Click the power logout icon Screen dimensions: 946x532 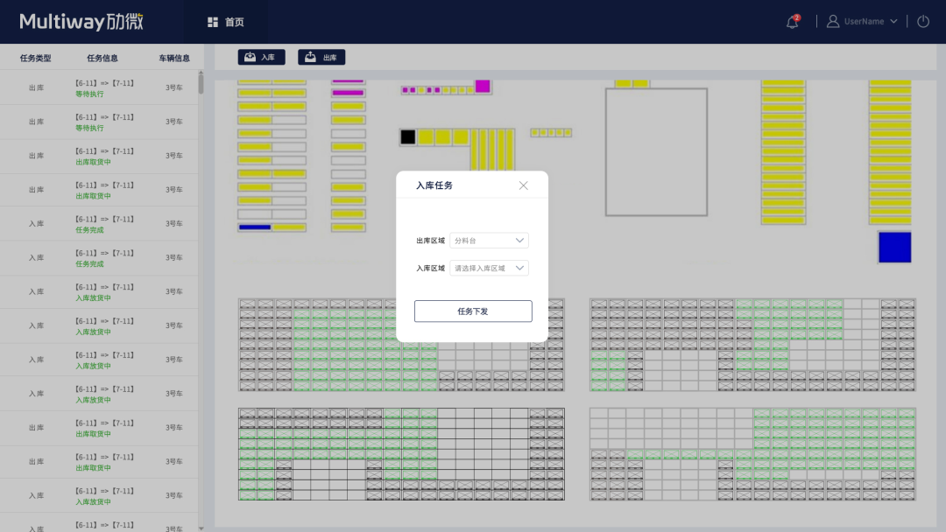click(923, 22)
